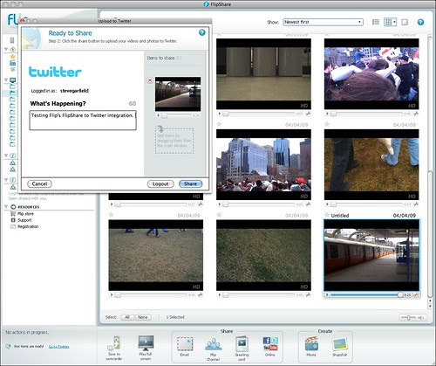The width and height of the screenshot is (436, 366).
Task: Click the Save to camcorder icon
Action: click(114, 343)
